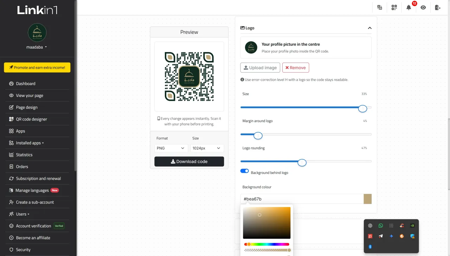The height and width of the screenshot is (256, 450).
Task: Open Bluetooth tray icon
Action: pyautogui.click(x=370, y=247)
